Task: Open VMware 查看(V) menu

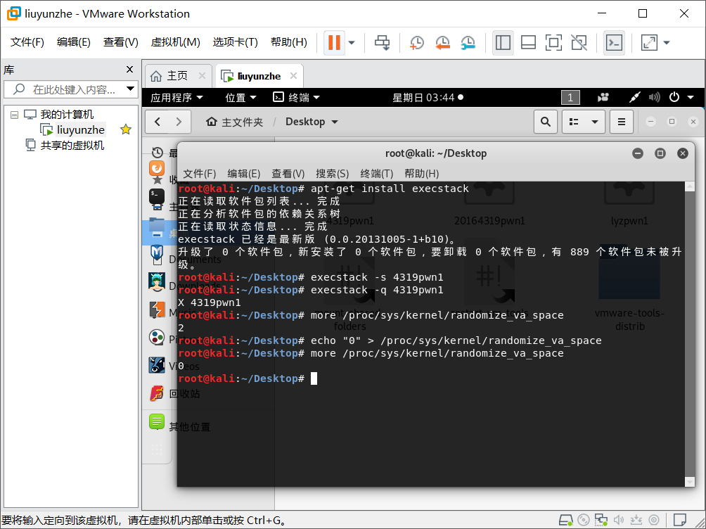Action: (x=120, y=42)
